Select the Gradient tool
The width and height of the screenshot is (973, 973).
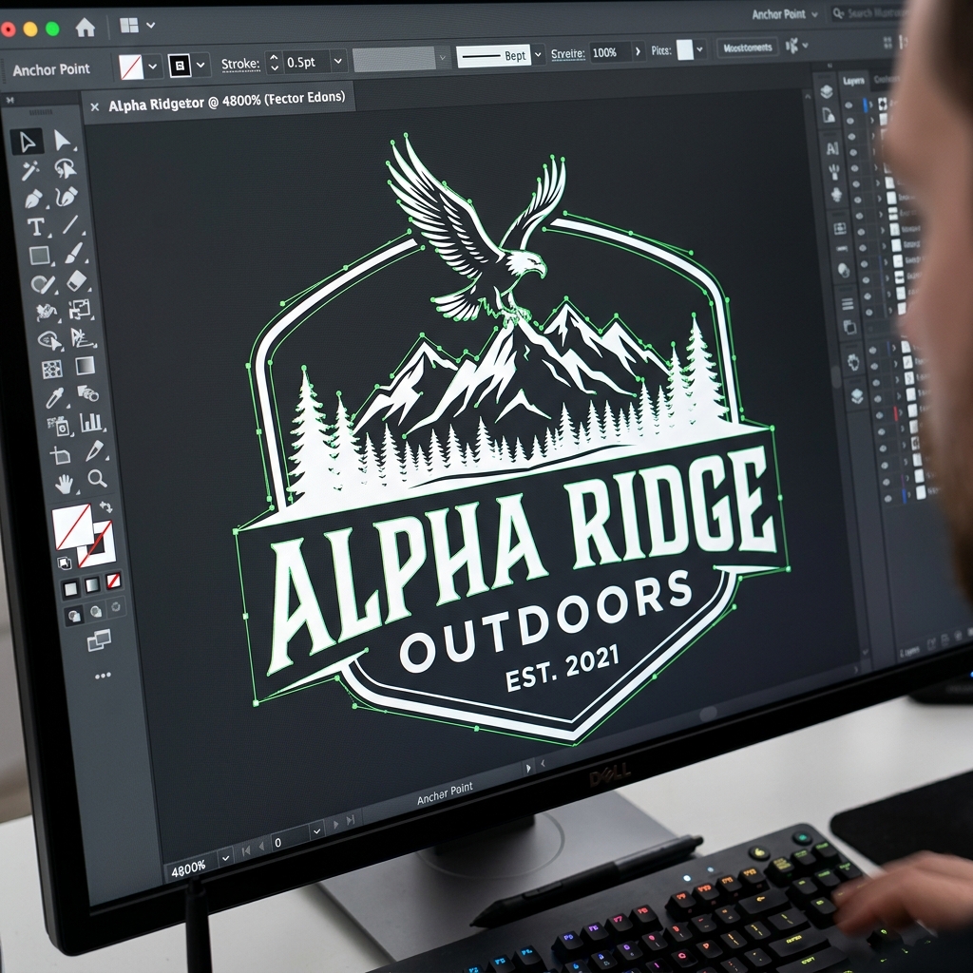coord(85,366)
